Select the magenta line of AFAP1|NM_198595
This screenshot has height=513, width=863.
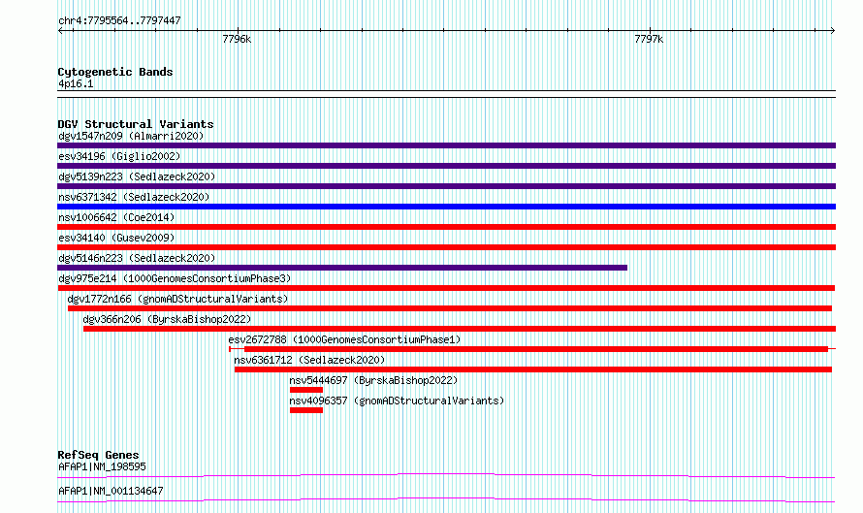click(x=446, y=475)
